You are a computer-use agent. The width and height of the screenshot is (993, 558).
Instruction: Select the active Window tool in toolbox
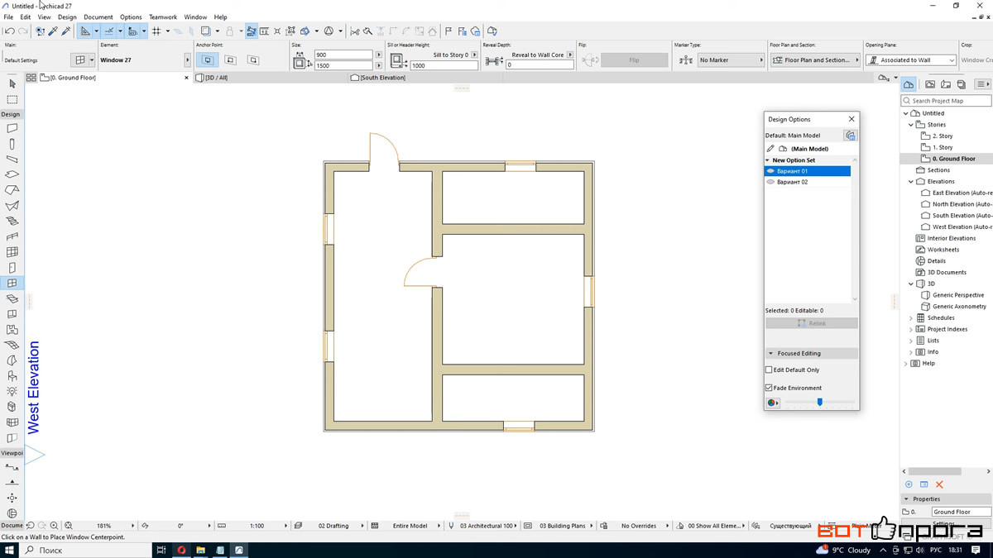tap(12, 283)
